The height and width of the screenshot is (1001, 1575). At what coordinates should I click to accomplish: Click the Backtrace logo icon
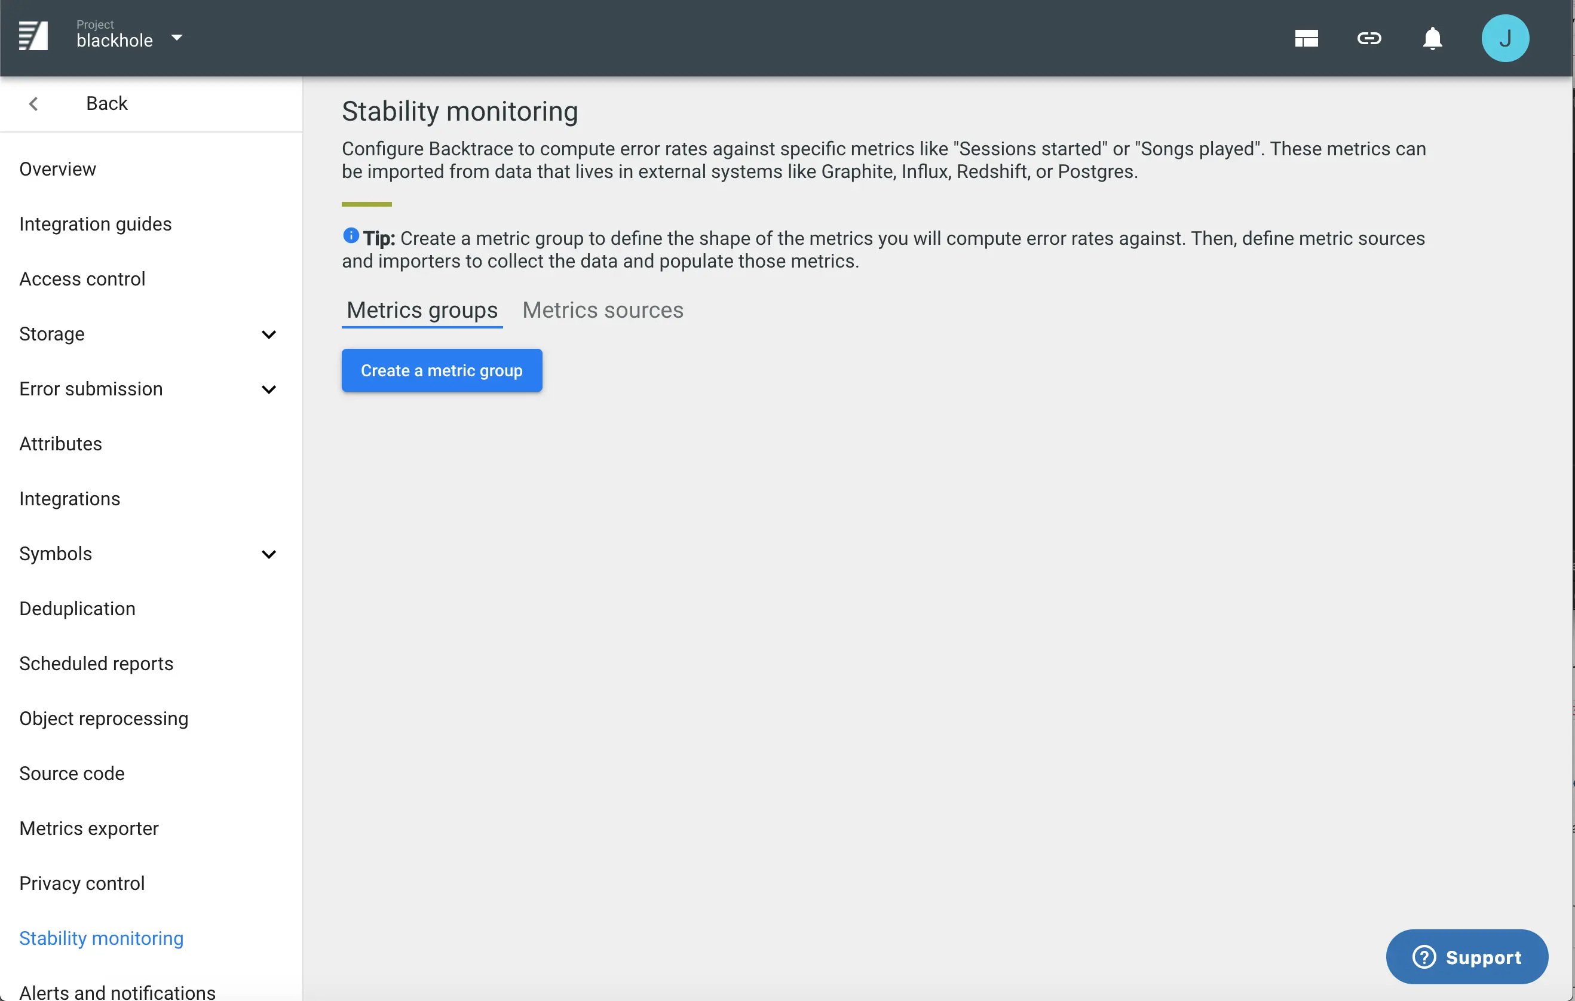33,36
